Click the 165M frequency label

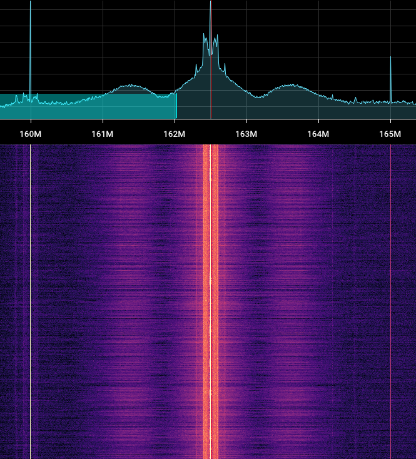(x=390, y=134)
